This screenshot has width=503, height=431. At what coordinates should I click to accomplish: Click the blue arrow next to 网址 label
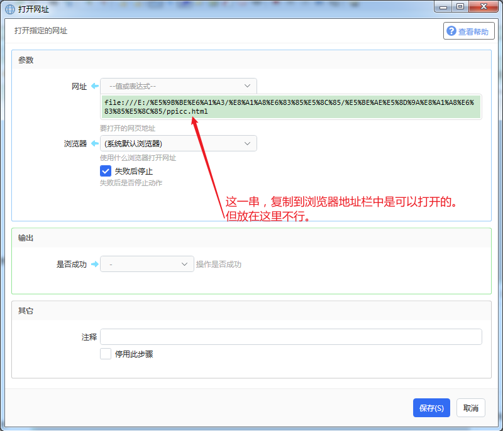(x=95, y=86)
